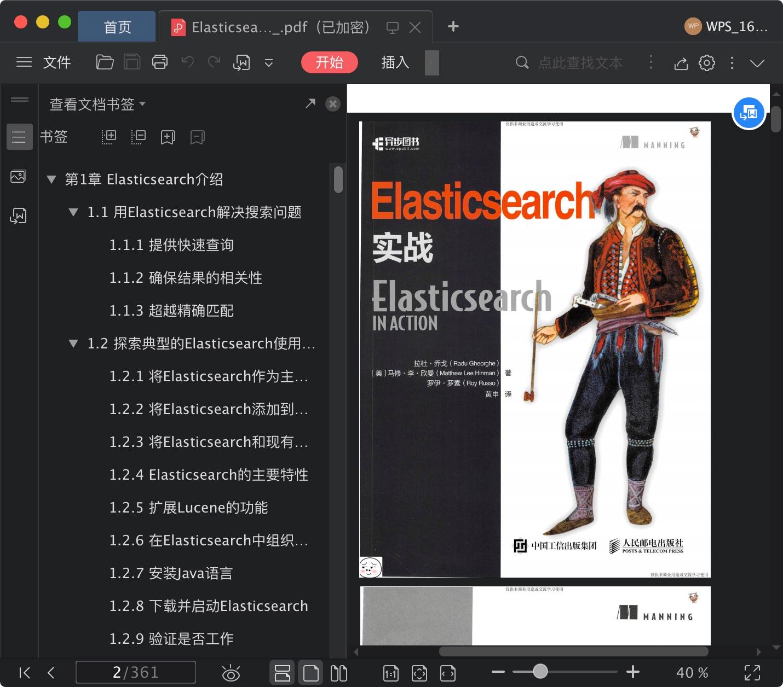Go to the previous page
This screenshot has height=687, width=783.
point(51,673)
